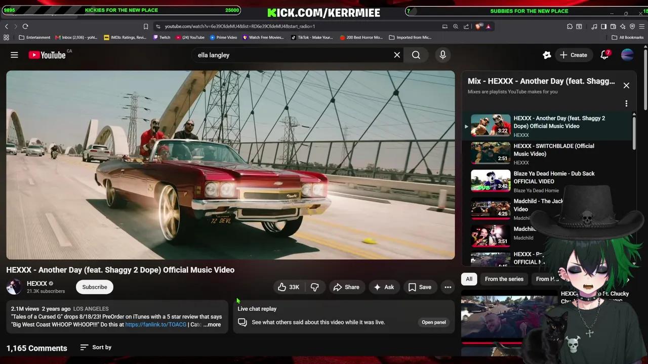The image size is (648, 364).
Task: Close the Mix playlist panel
Action: click(626, 85)
